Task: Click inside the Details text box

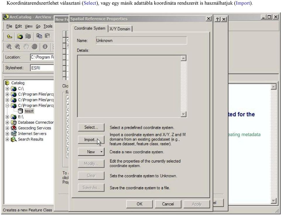Action: (x=129, y=86)
